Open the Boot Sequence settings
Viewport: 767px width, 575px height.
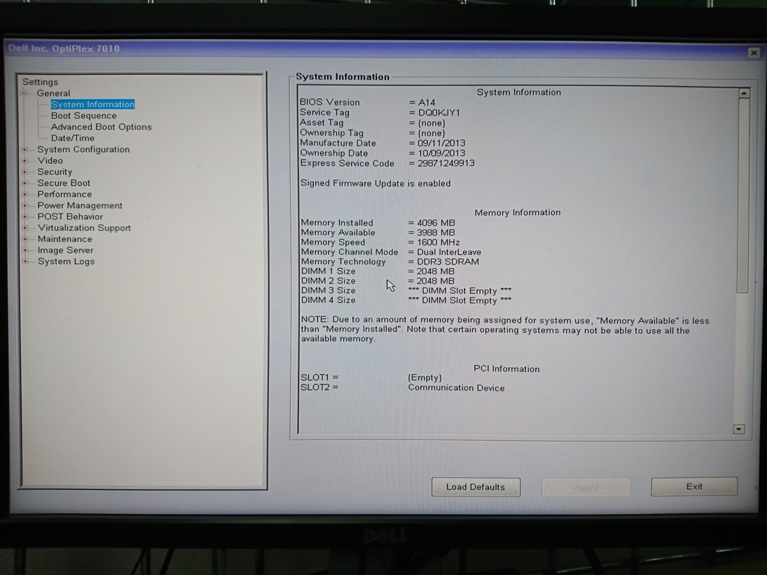(x=84, y=116)
